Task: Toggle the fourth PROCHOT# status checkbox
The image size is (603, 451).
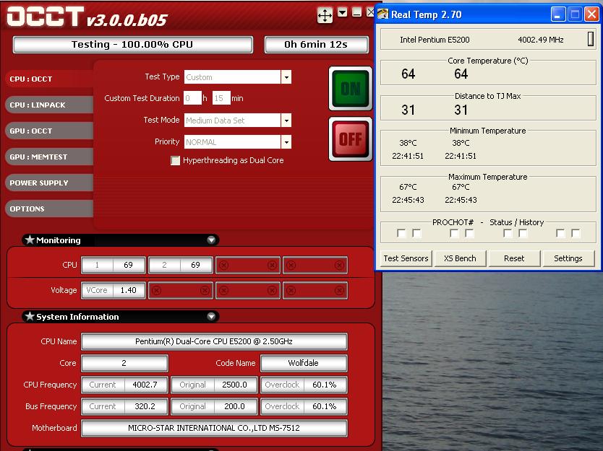Action: coord(469,233)
